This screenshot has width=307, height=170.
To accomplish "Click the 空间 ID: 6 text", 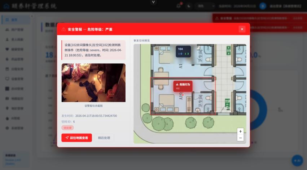I will tap(68, 121).
